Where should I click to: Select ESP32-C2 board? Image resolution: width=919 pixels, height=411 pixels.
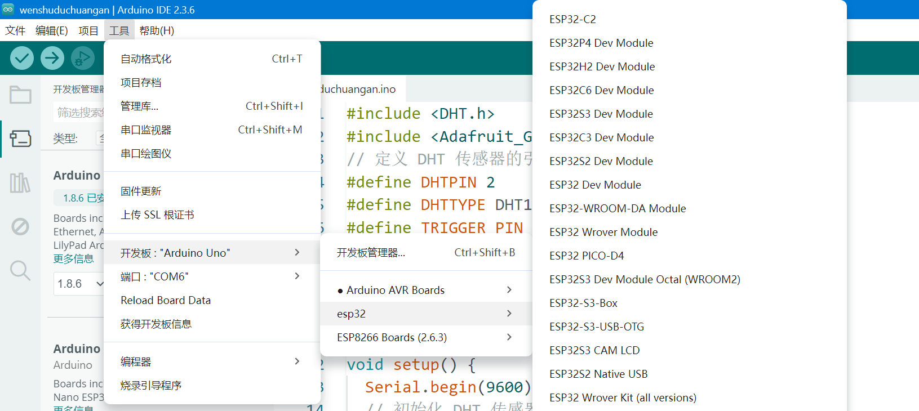(x=689, y=19)
